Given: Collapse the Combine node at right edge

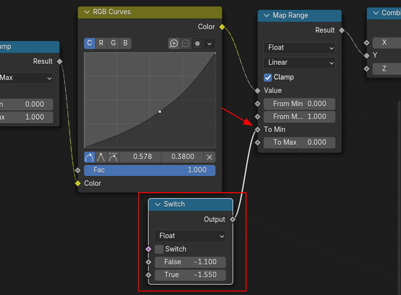Looking at the screenshot, I should (x=376, y=13).
